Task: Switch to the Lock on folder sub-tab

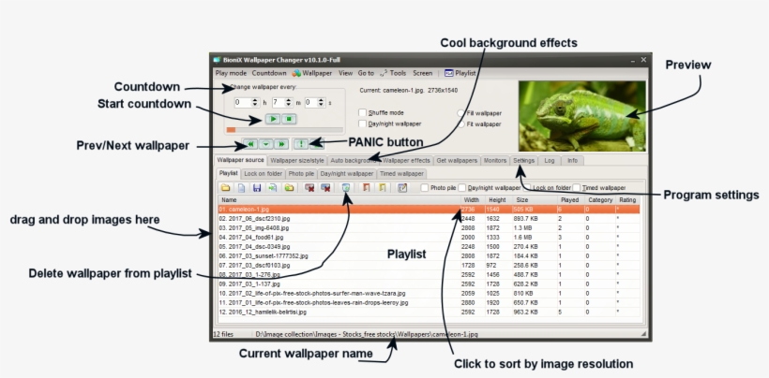Action: point(264,174)
